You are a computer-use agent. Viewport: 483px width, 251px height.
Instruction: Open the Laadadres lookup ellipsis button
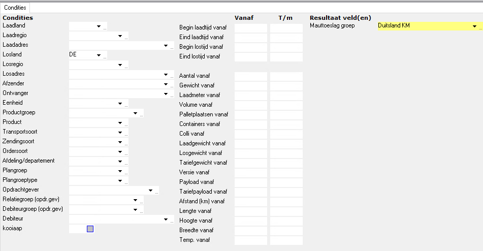coord(172,47)
